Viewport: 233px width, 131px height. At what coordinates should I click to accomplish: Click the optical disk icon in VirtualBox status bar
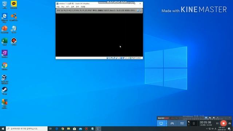[x=110, y=58]
